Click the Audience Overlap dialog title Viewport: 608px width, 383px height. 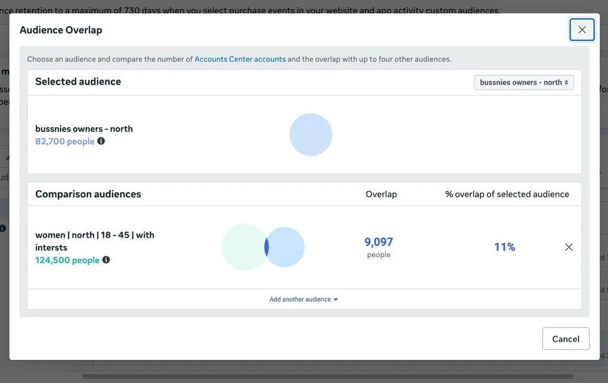(61, 30)
